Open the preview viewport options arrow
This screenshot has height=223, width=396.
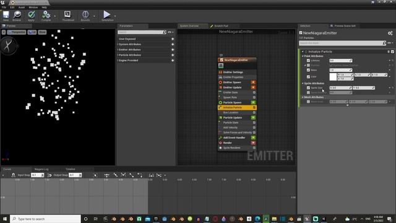pyautogui.click(x=4, y=32)
